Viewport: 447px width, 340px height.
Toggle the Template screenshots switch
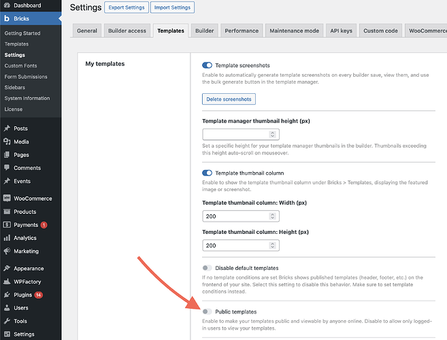[x=207, y=65]
